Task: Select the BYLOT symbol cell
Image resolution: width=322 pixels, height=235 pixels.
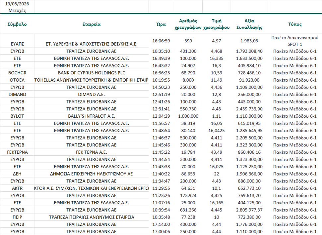Action: pos(17,116)
